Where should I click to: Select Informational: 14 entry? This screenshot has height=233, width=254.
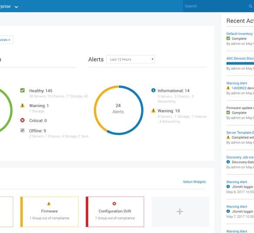point(174,91)
